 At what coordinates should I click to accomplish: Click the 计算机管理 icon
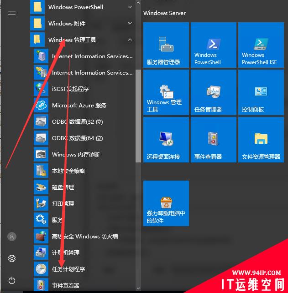[x=41, y=253]
